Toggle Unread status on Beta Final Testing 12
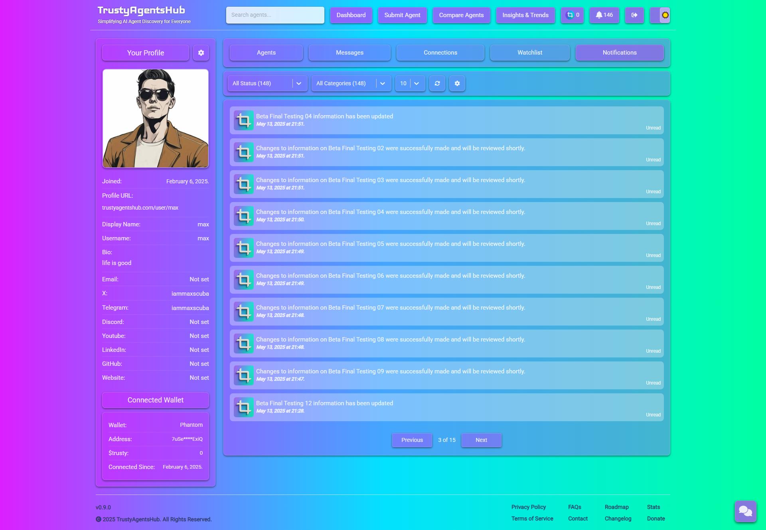766x530 pixels. (x=653, y=415)
